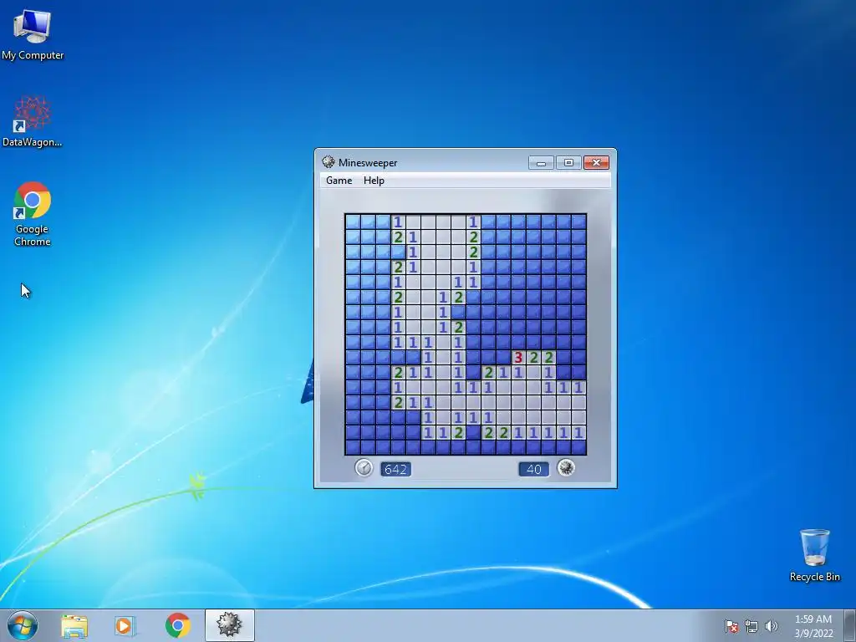Click the Minesweeper title bar mine icon

328,162
